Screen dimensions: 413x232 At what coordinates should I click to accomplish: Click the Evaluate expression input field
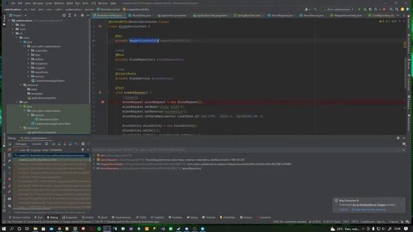pos(245,150)
